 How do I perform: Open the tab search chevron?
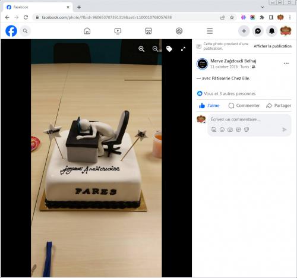263,7
